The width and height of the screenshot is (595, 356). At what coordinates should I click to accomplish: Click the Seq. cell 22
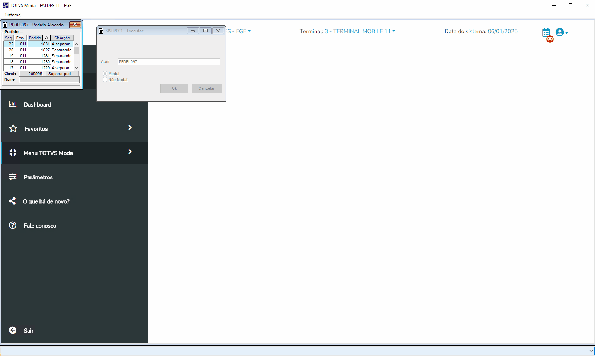9,44
